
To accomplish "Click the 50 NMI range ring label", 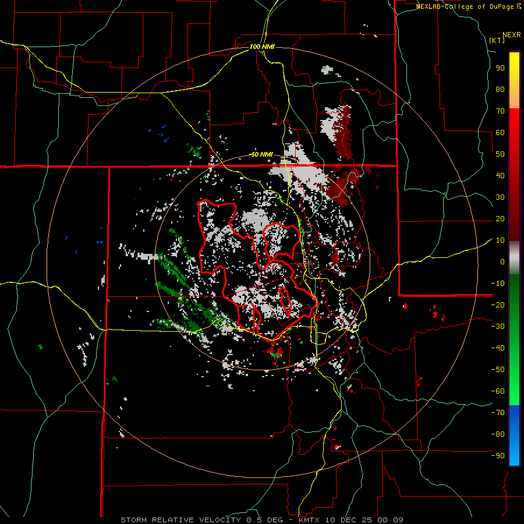I will 262,154.
